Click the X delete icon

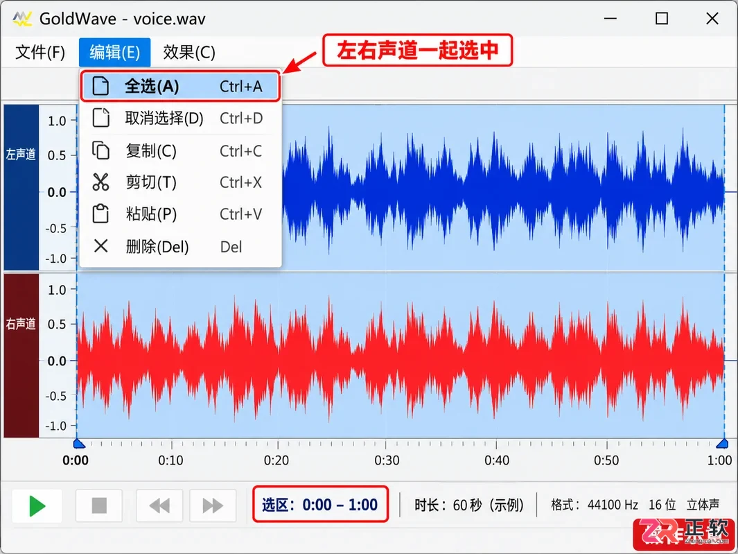pyautogui.click(x=100, y=246)
